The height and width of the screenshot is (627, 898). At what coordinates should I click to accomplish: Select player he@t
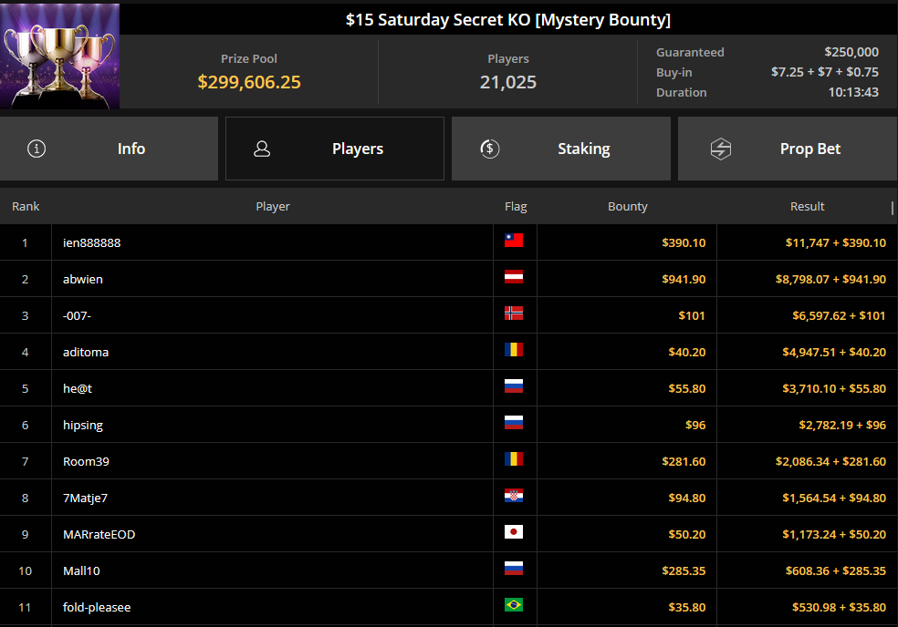pyautogui.click(x=78, y=388)
